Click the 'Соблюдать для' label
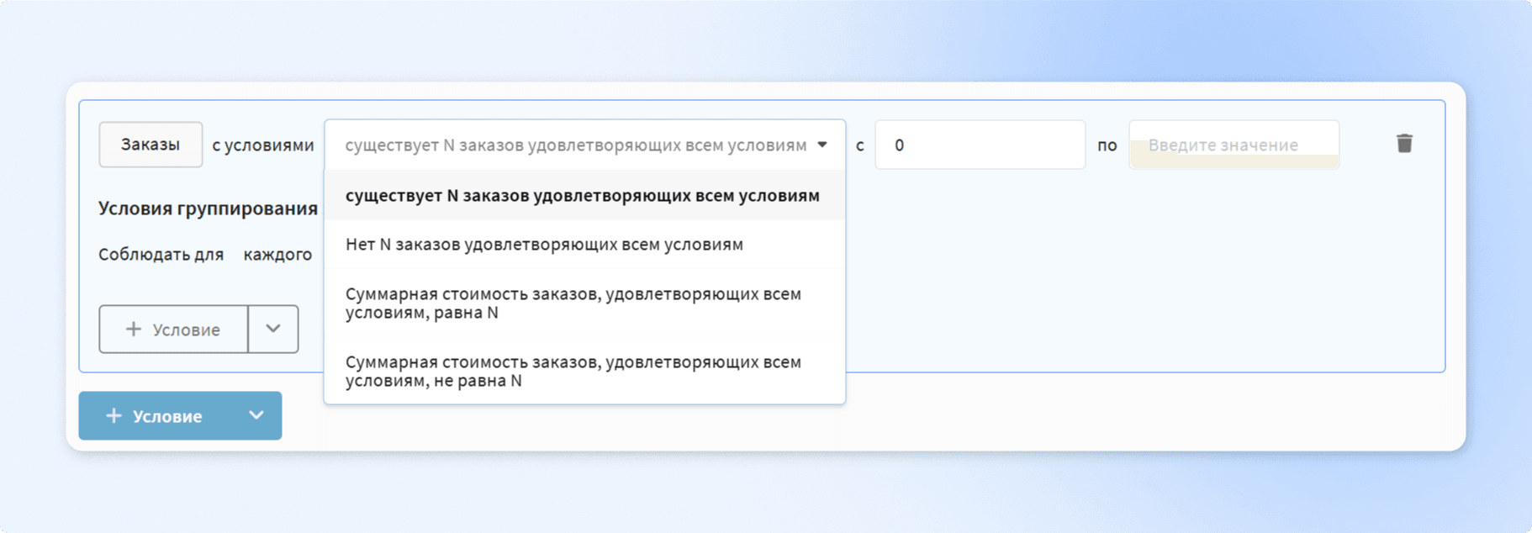The width and height of the screenshot is (1532, 533). tap(161, 254)
